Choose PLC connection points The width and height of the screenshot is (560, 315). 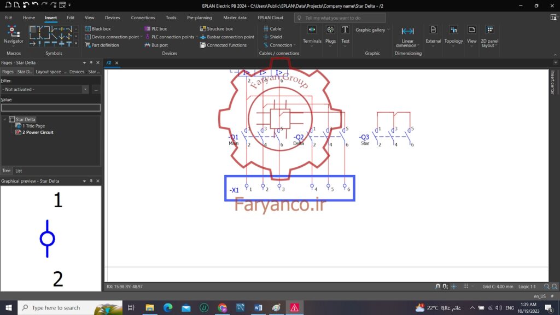pyautogui.click(x=170, y=37)
